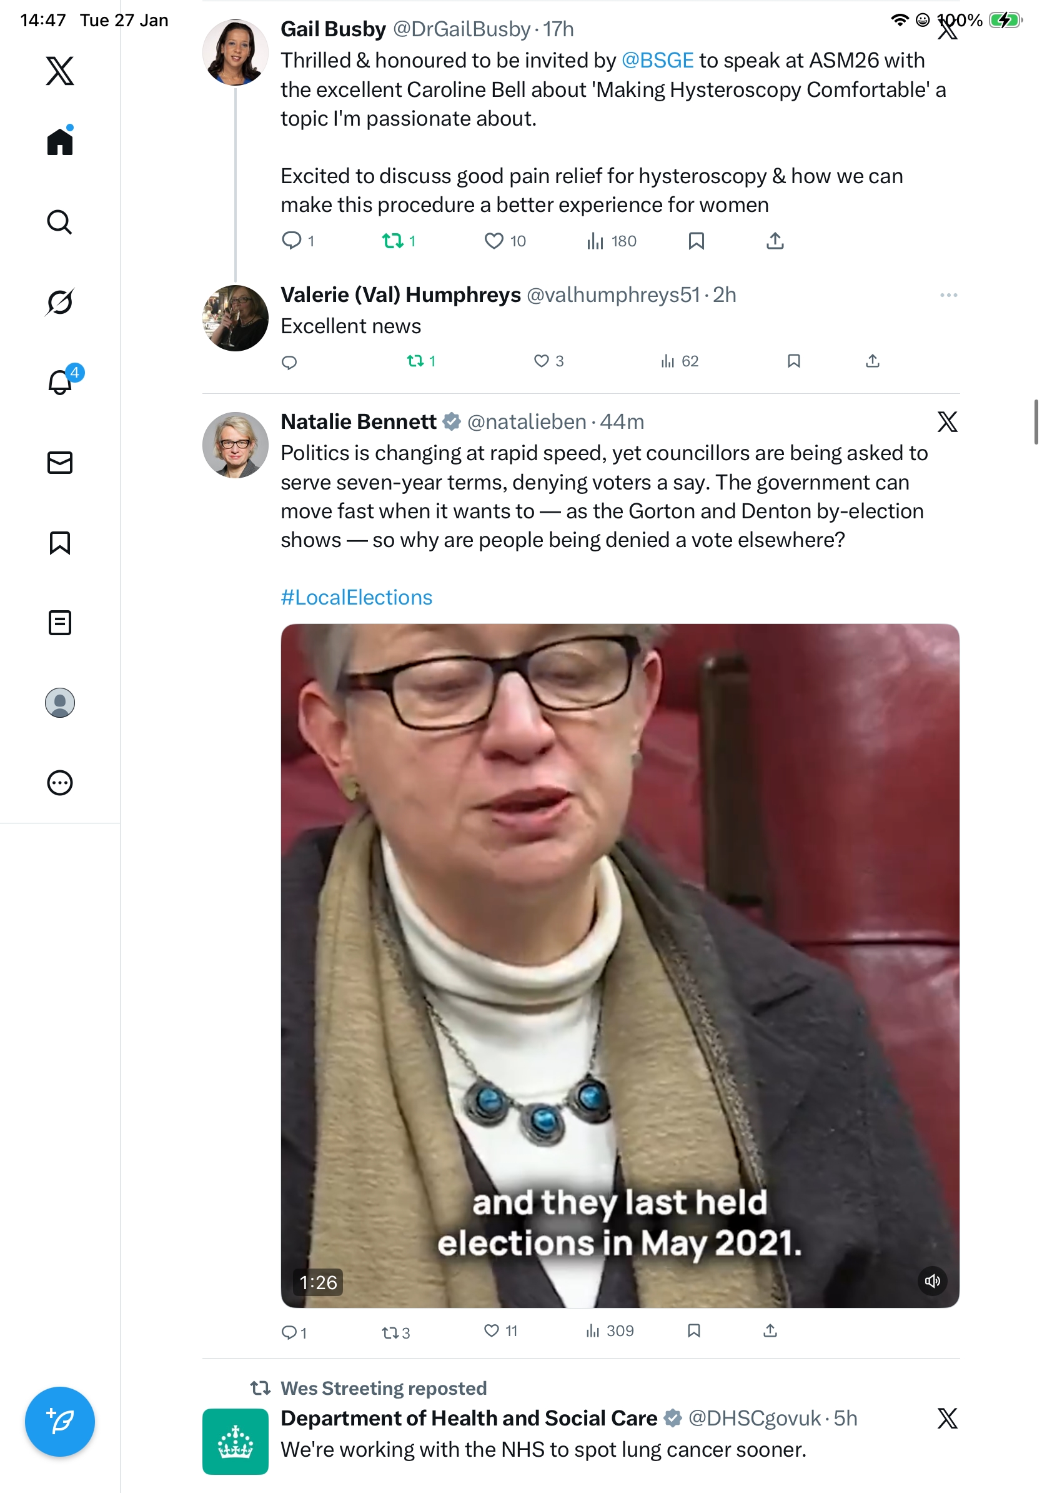Open Bookmarks in the sidebar
This screenshot has height=1493, width=1042.
click(60, 542)
